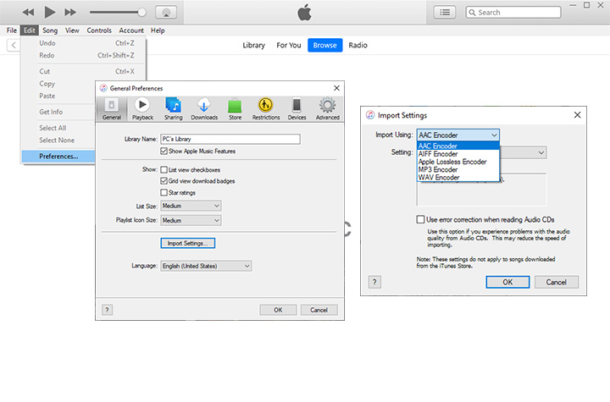Viewport: 610px width, 402px height.
Task: Click the volume slider knob
Action: click(142, 13)
